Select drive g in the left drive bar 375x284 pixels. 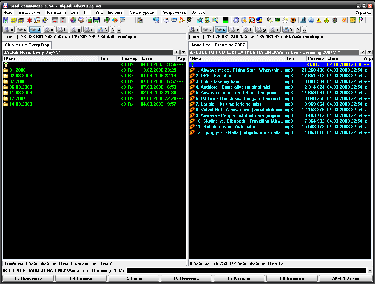click(75, 29)
